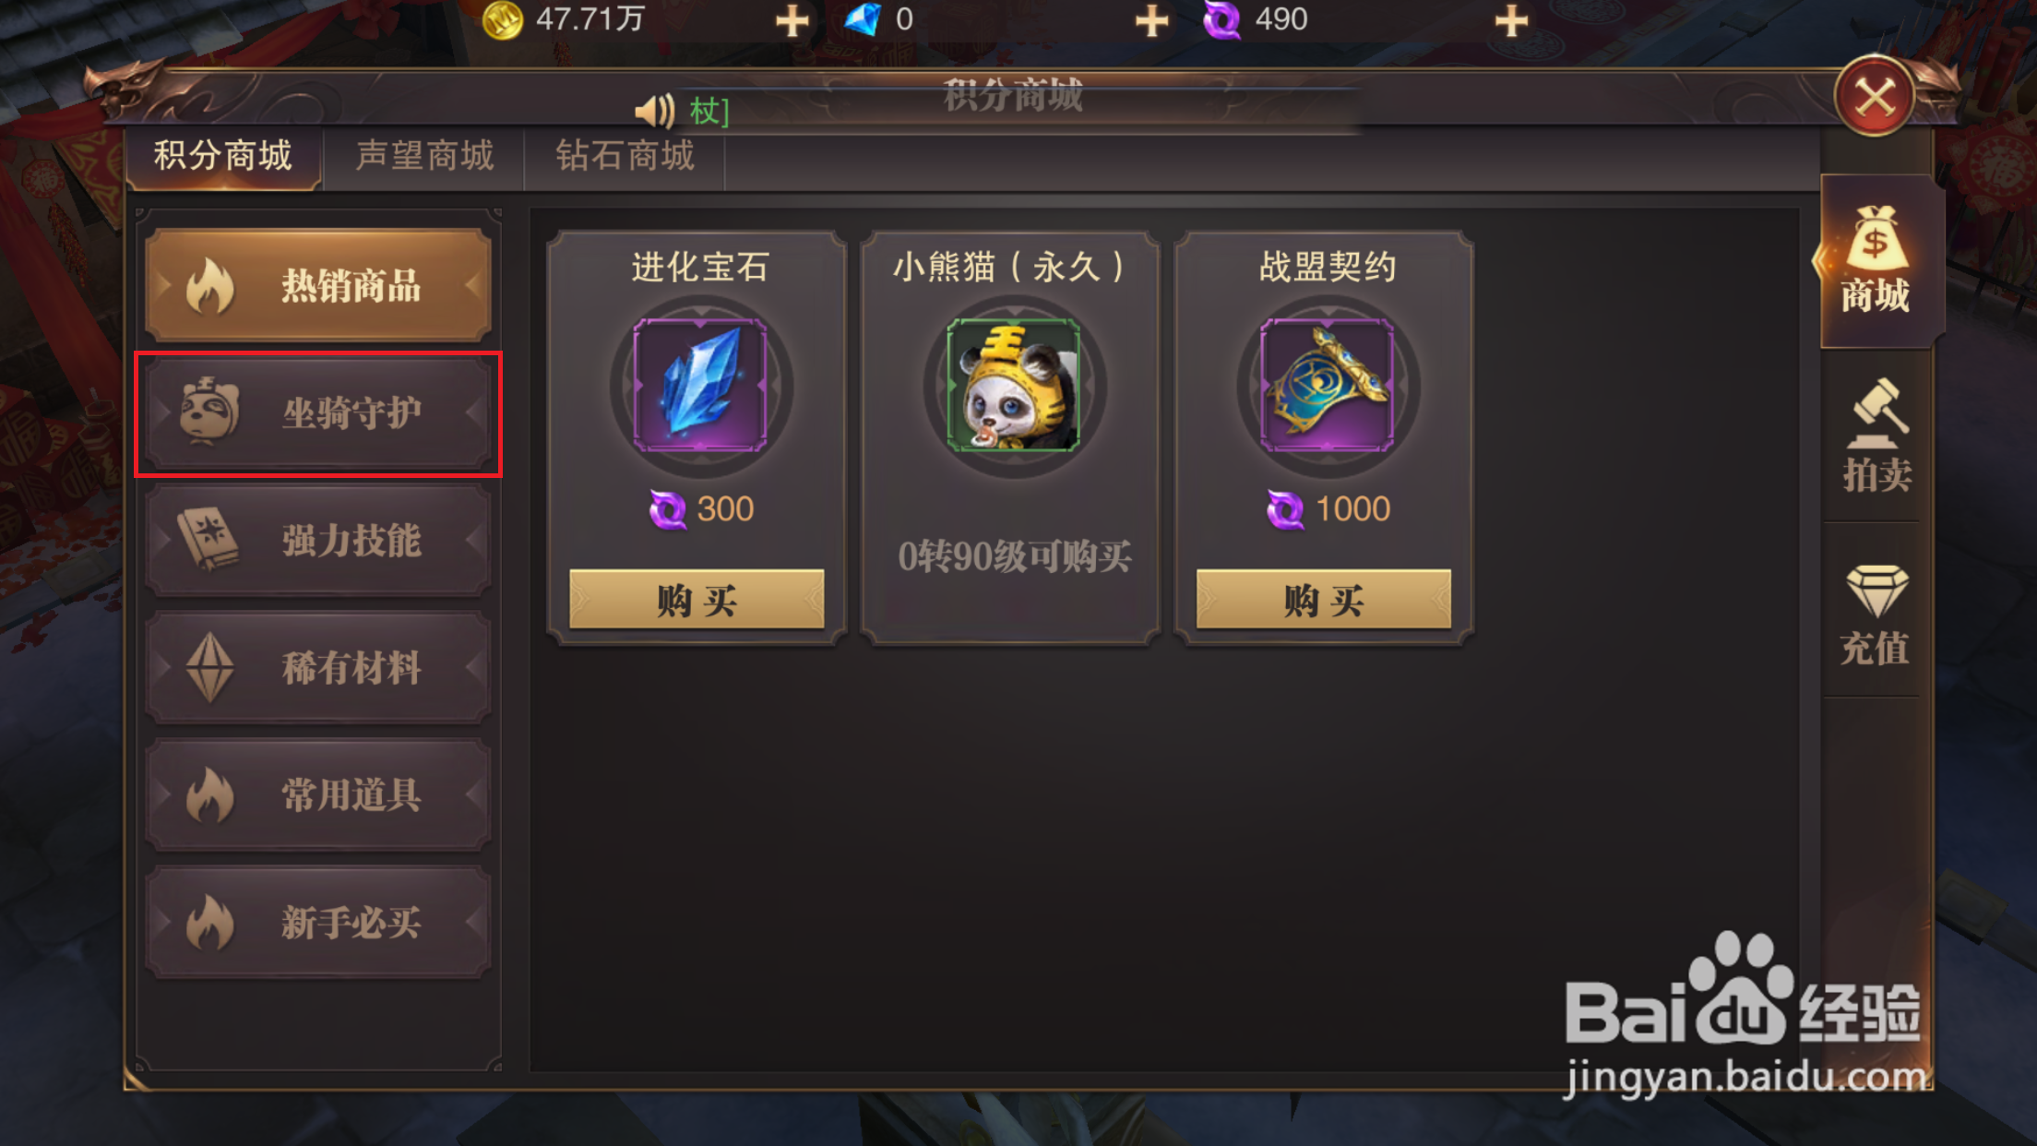Viewport: 2037px width, 1146px height.
Task: Buy 进化宝石 with the 购买 button
Action: [697, 600]
